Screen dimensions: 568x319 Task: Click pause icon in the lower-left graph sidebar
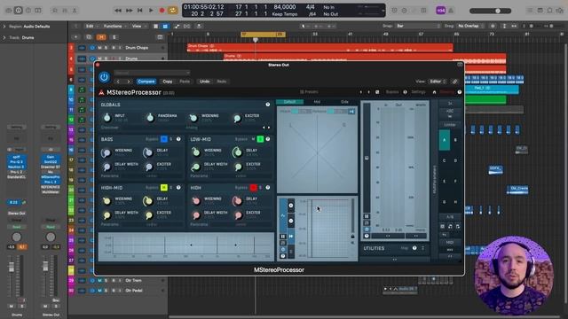coord(283,237)
